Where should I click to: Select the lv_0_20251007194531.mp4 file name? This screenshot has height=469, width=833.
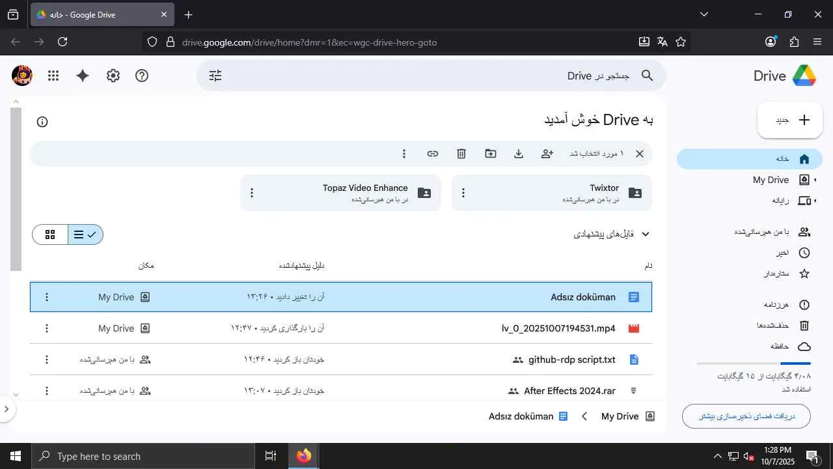pyautogui.click(x=558, y=328)
